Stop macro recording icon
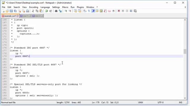This screenshot has width=190, height=106. (x=123, y=11)
